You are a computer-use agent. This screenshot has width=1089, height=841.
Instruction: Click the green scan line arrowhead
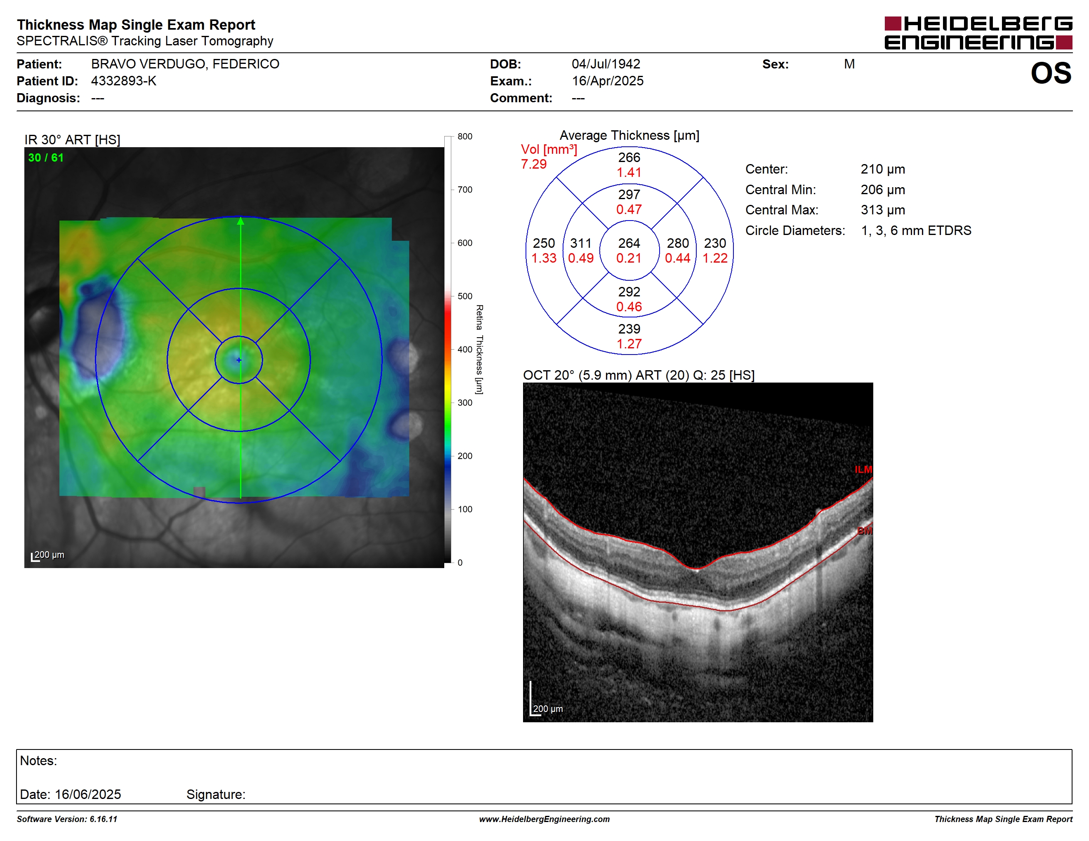pyautogui.click(x=240, y=221)
